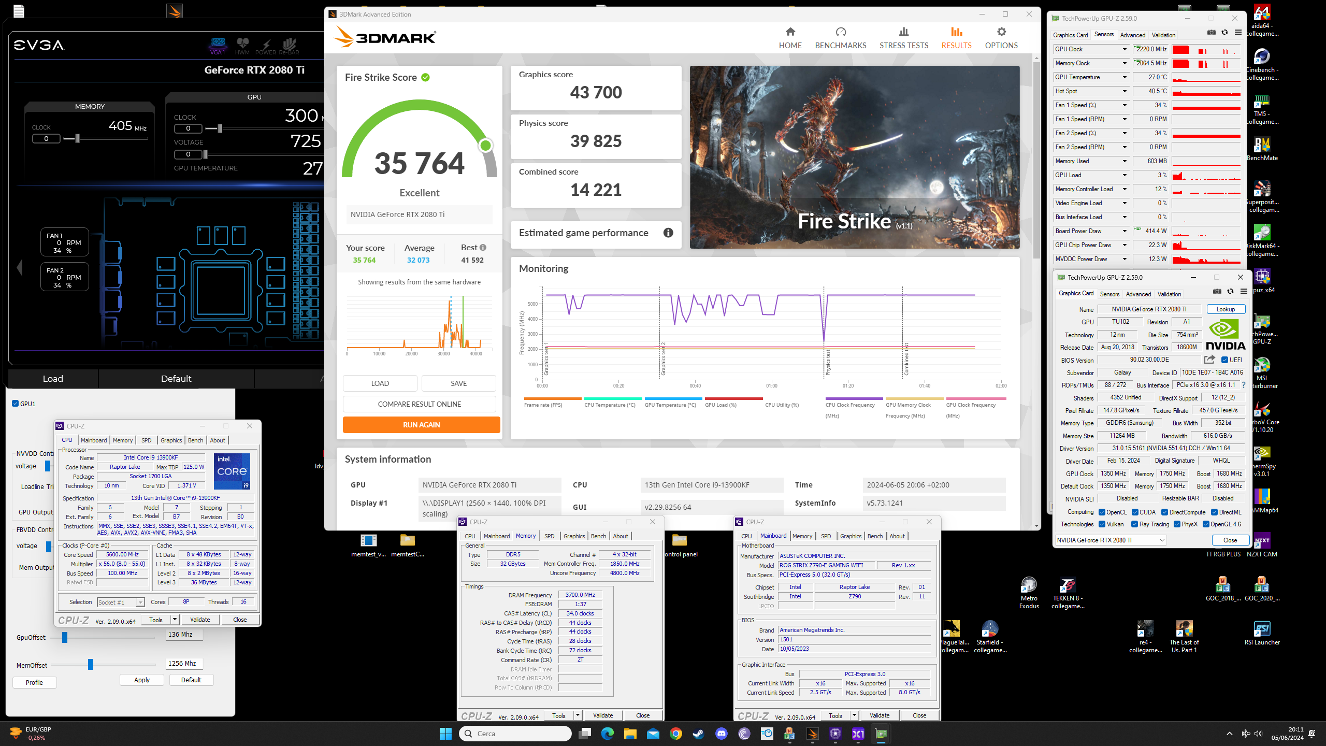Viewport: 1326px width, 746px height.
Task: Click Bus Interface question mark in GPU-Z
Action: click(1243, 385)
